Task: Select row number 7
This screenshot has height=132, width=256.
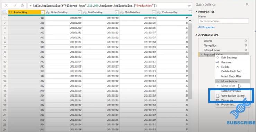Action: (5, 47)
